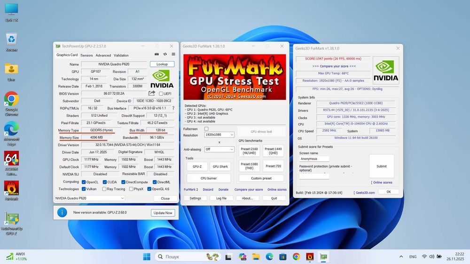Toggle the UEFI checkbox
The image size is (470, 264).
tap(161, 94)
